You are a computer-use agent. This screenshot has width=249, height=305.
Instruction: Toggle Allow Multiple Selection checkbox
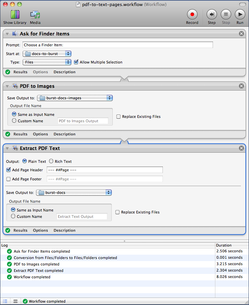click(76, 62)
